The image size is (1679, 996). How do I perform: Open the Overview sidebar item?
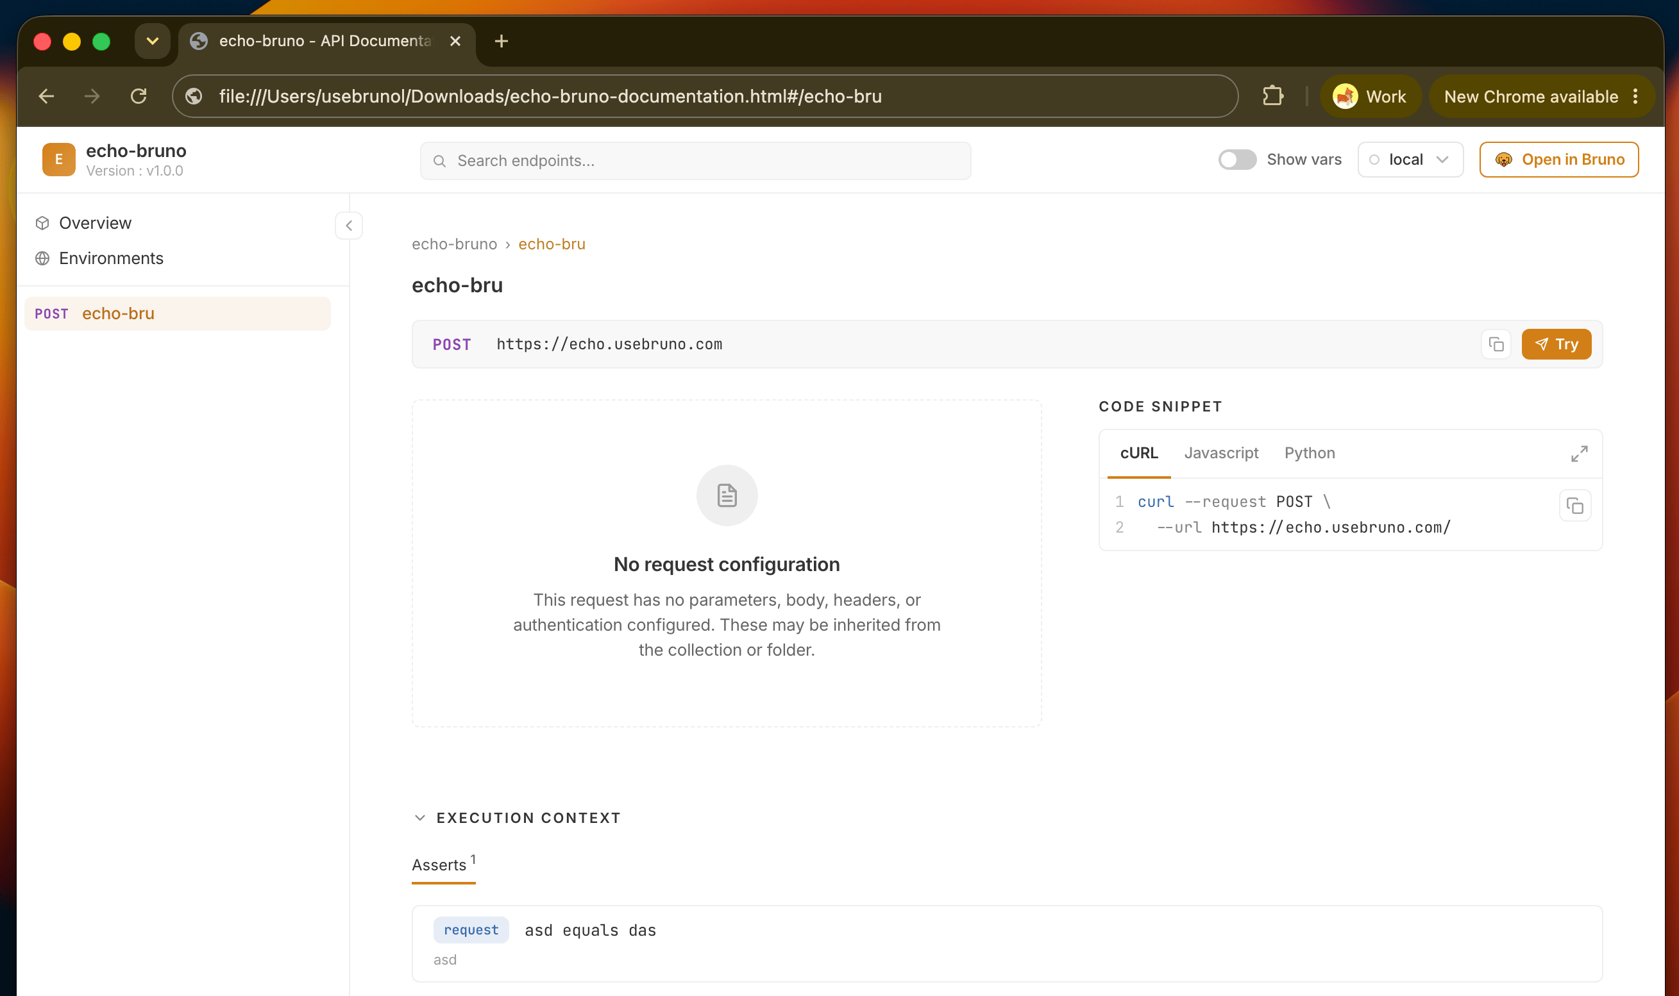[x=96, y=223]
